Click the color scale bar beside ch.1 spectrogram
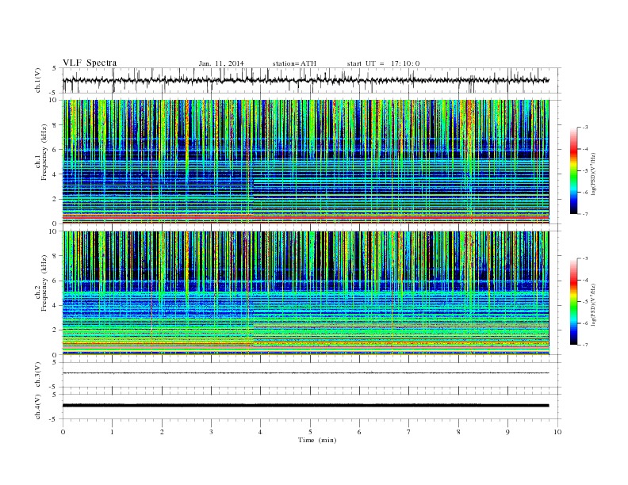Screen dimensions: 628x485 573,170
